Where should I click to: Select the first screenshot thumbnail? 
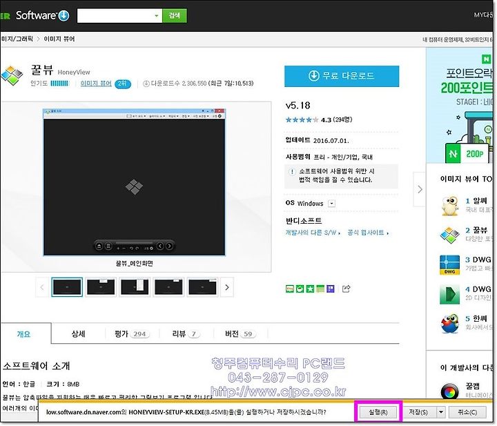coord(67,287)
